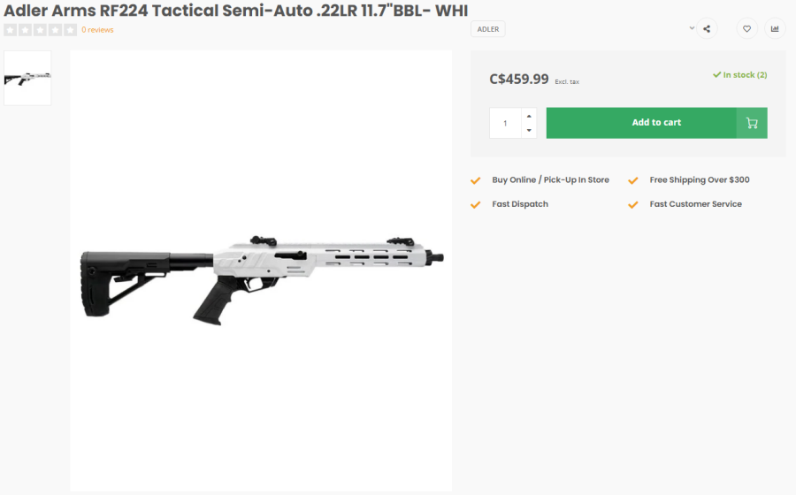Select the rifle thumbnail image
The height and width of the screenshot is (495, 796).
27,78
